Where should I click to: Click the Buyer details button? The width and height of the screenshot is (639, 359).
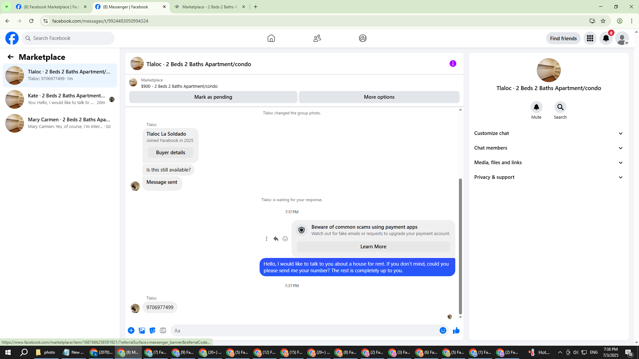coord(170,153)
